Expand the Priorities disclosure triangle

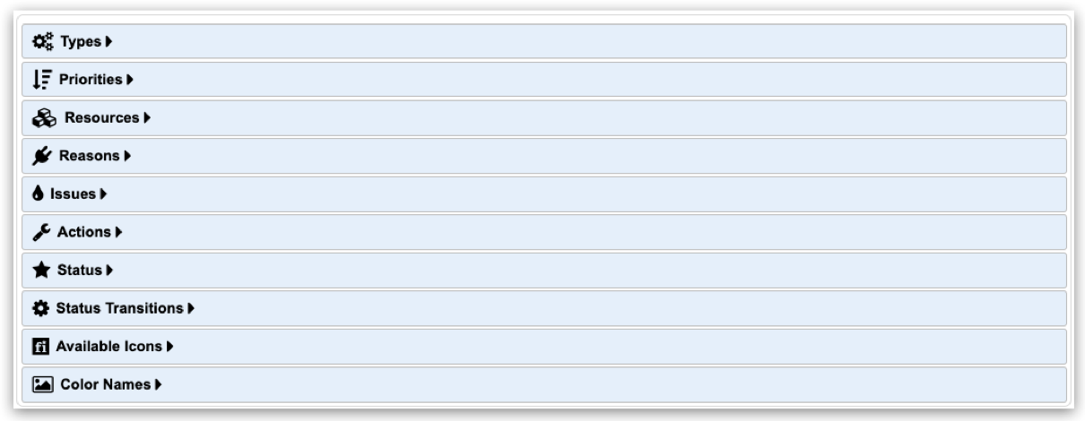coord(130,80)
